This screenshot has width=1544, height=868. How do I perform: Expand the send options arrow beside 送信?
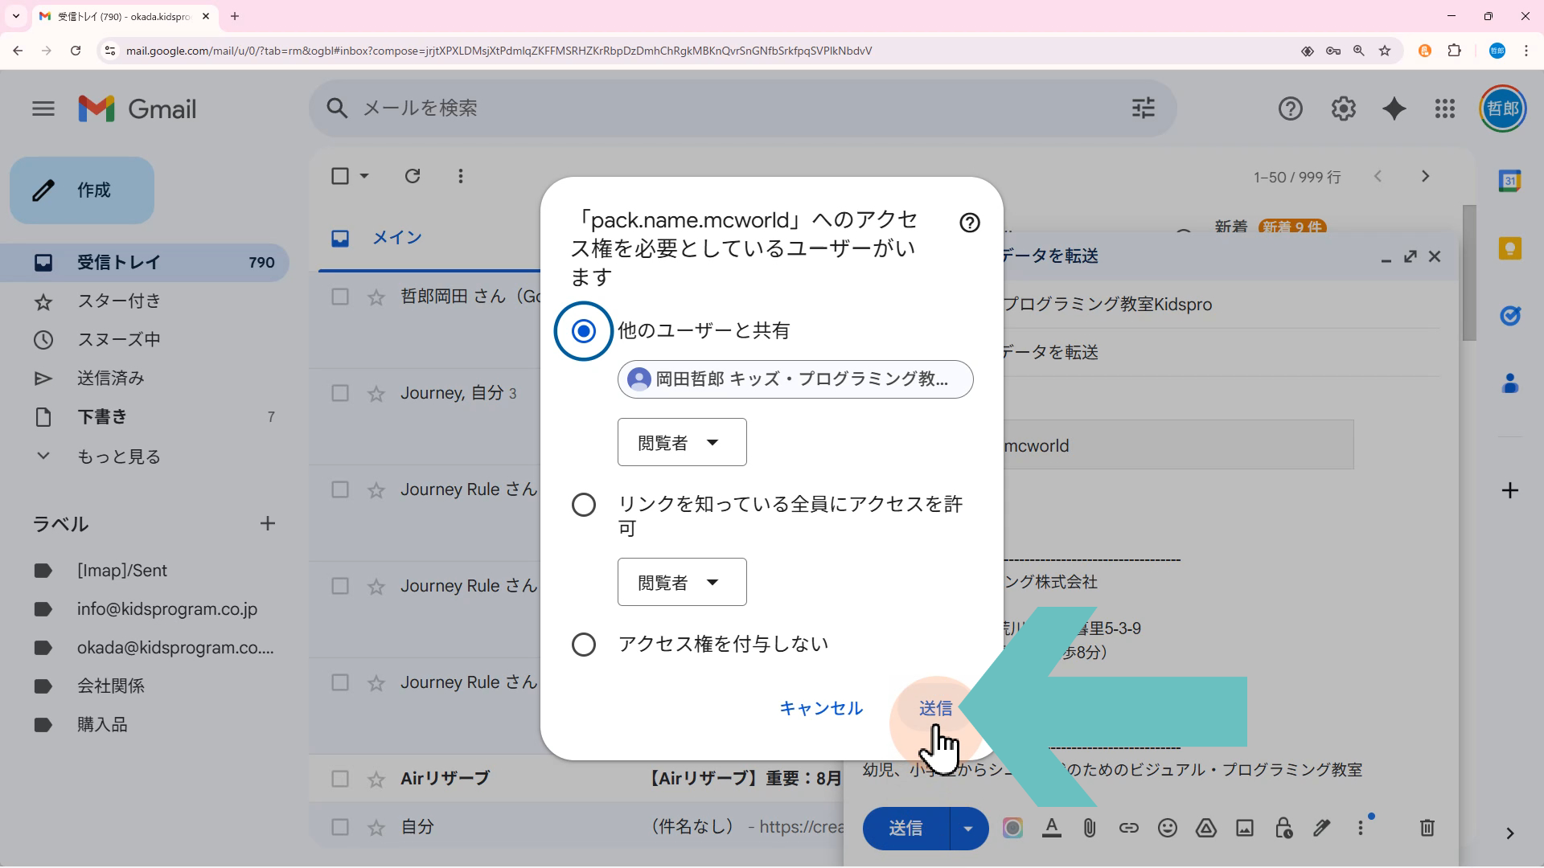[968, 829]
